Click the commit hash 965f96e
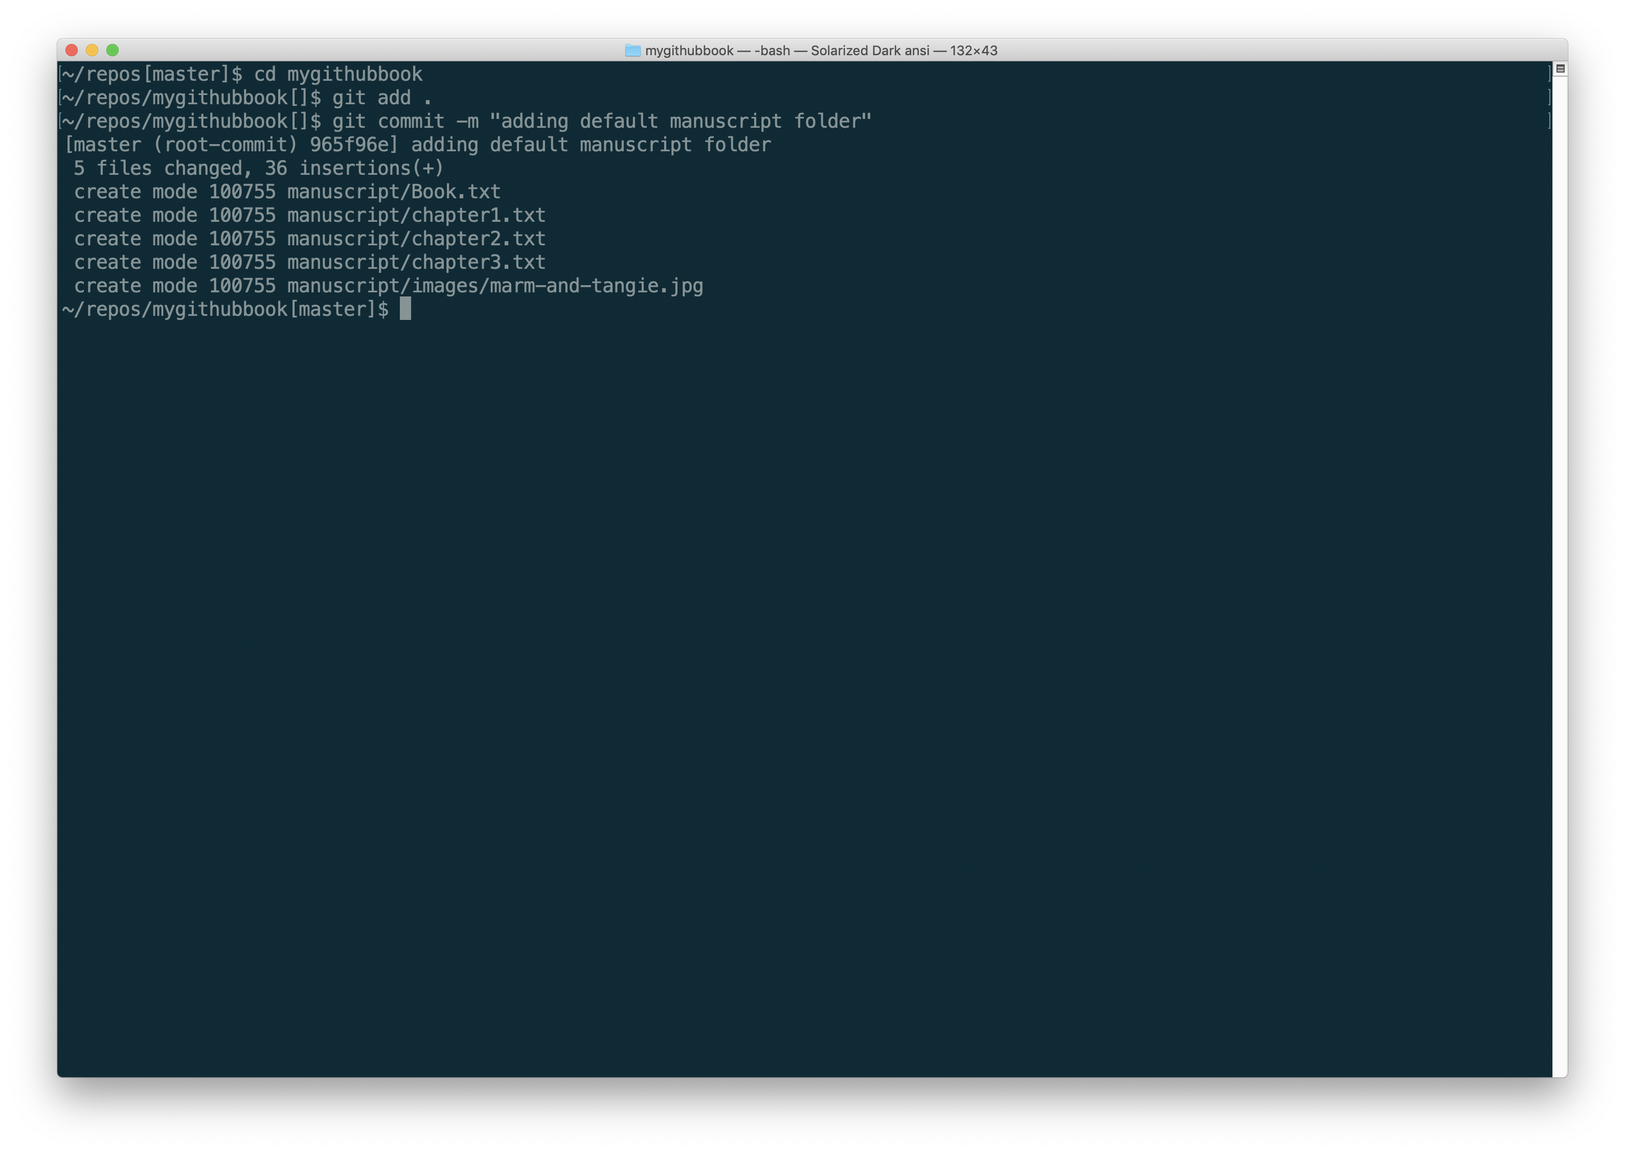Screen dimensions: 1625x1153 tap(353, 145)
